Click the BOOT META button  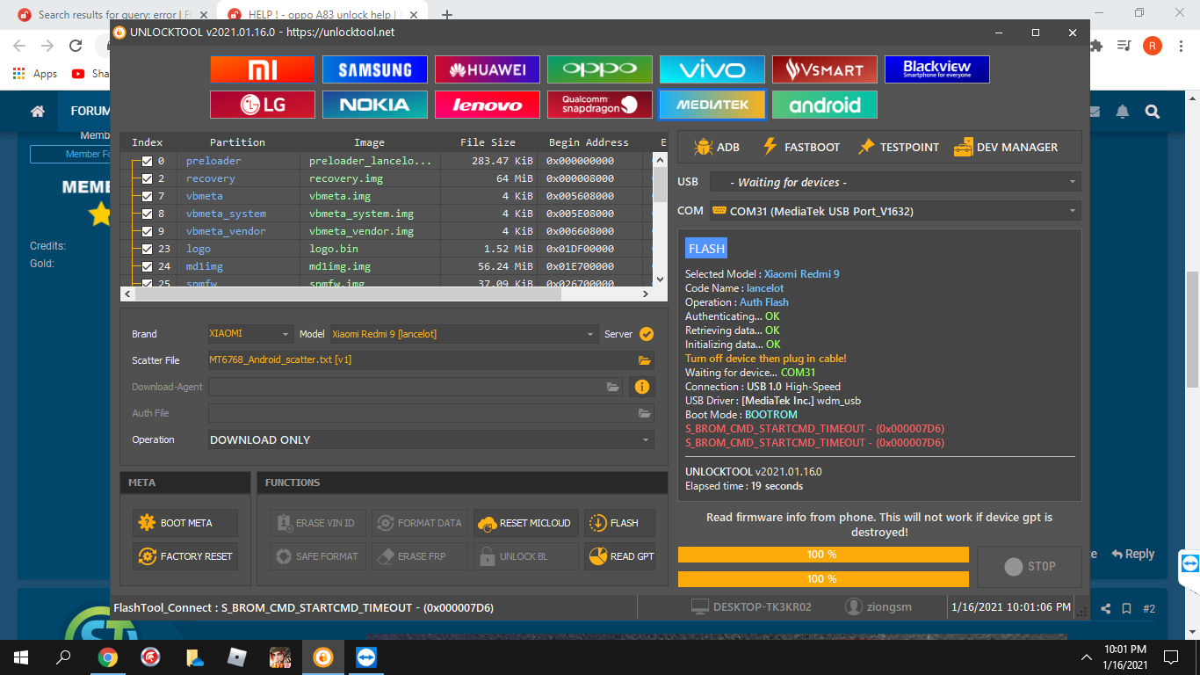[x=185, y=523]
